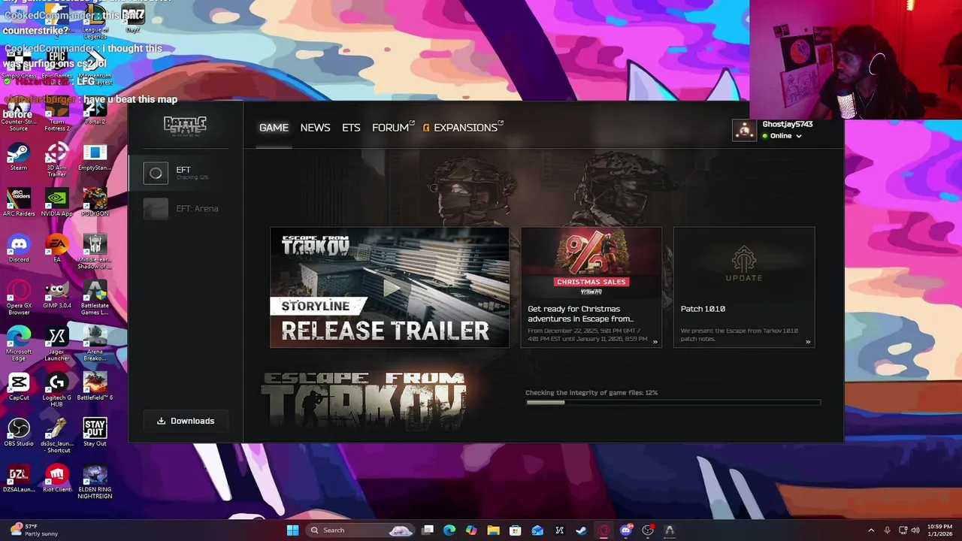Open Microsoft Store from the taskbar
Image resolution: width=962 pixels, height=541 pixels.
pyautogui.click(x=515, y=530)
